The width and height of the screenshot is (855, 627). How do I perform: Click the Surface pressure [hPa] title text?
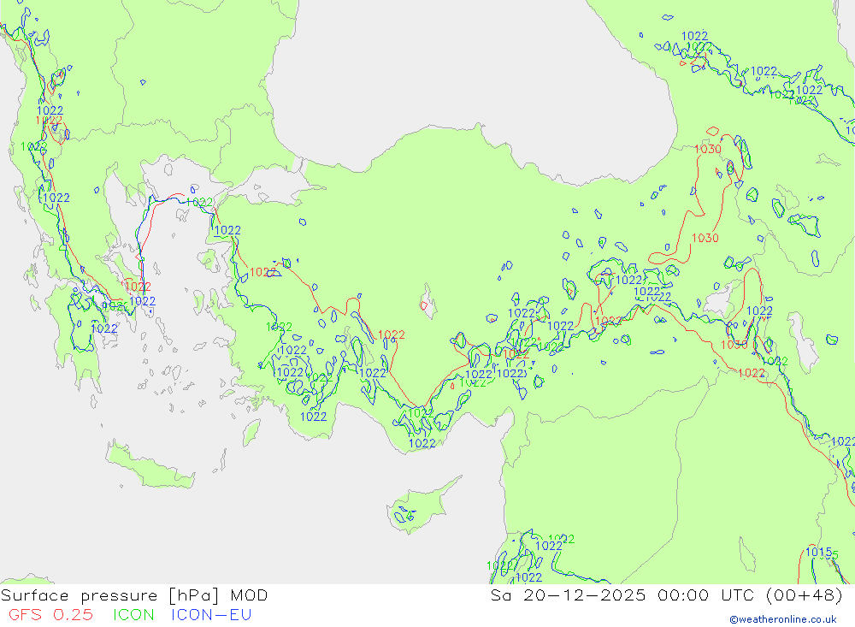click(109, 595)
